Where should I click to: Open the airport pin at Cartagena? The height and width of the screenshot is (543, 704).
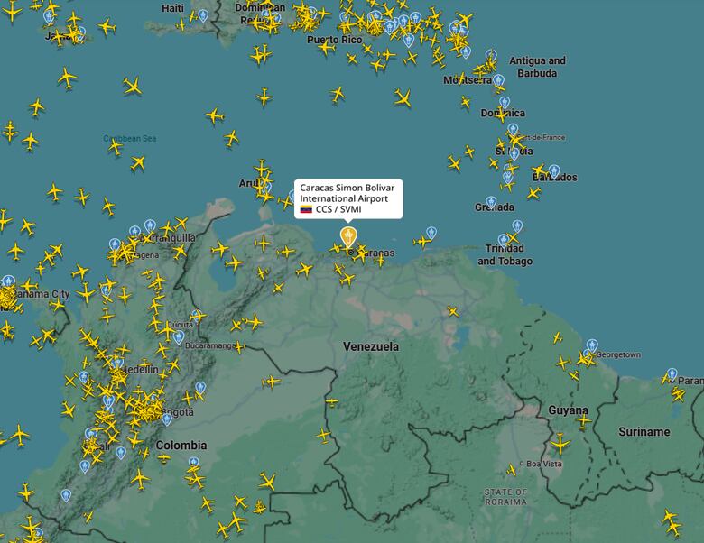point(115,244)
